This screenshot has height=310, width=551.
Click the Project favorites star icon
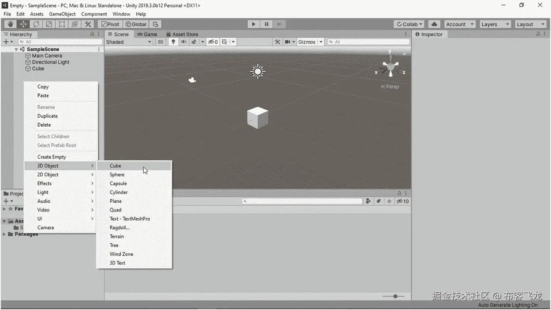pos(389,201)
